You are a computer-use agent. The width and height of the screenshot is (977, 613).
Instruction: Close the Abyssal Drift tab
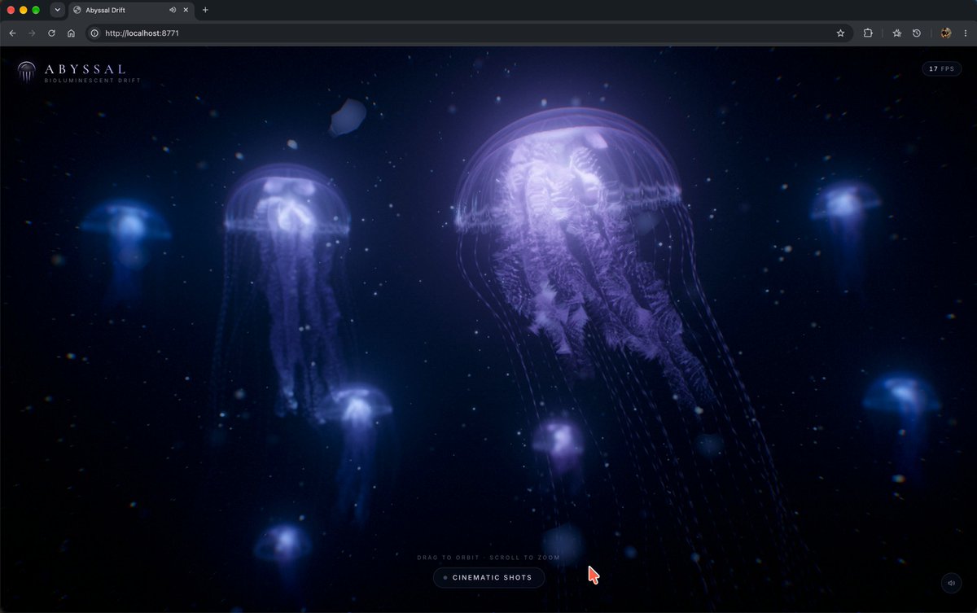pyautogui.click(x=186, y=10)
